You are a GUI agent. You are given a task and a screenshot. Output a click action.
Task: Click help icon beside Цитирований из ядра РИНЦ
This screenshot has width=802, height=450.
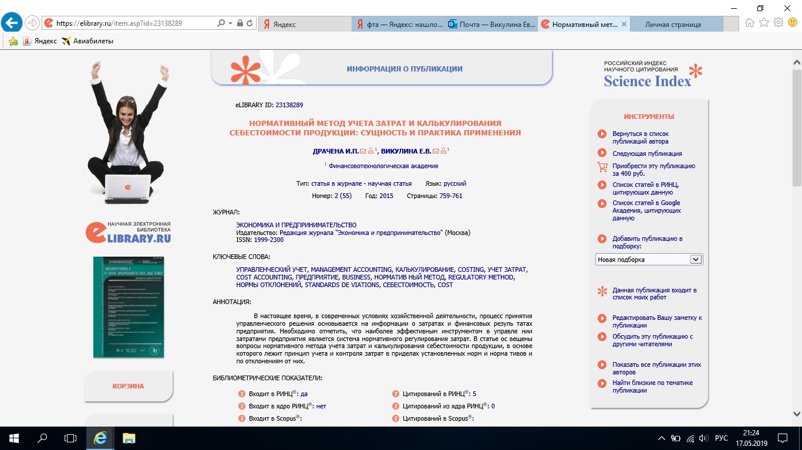pos(395,406)
